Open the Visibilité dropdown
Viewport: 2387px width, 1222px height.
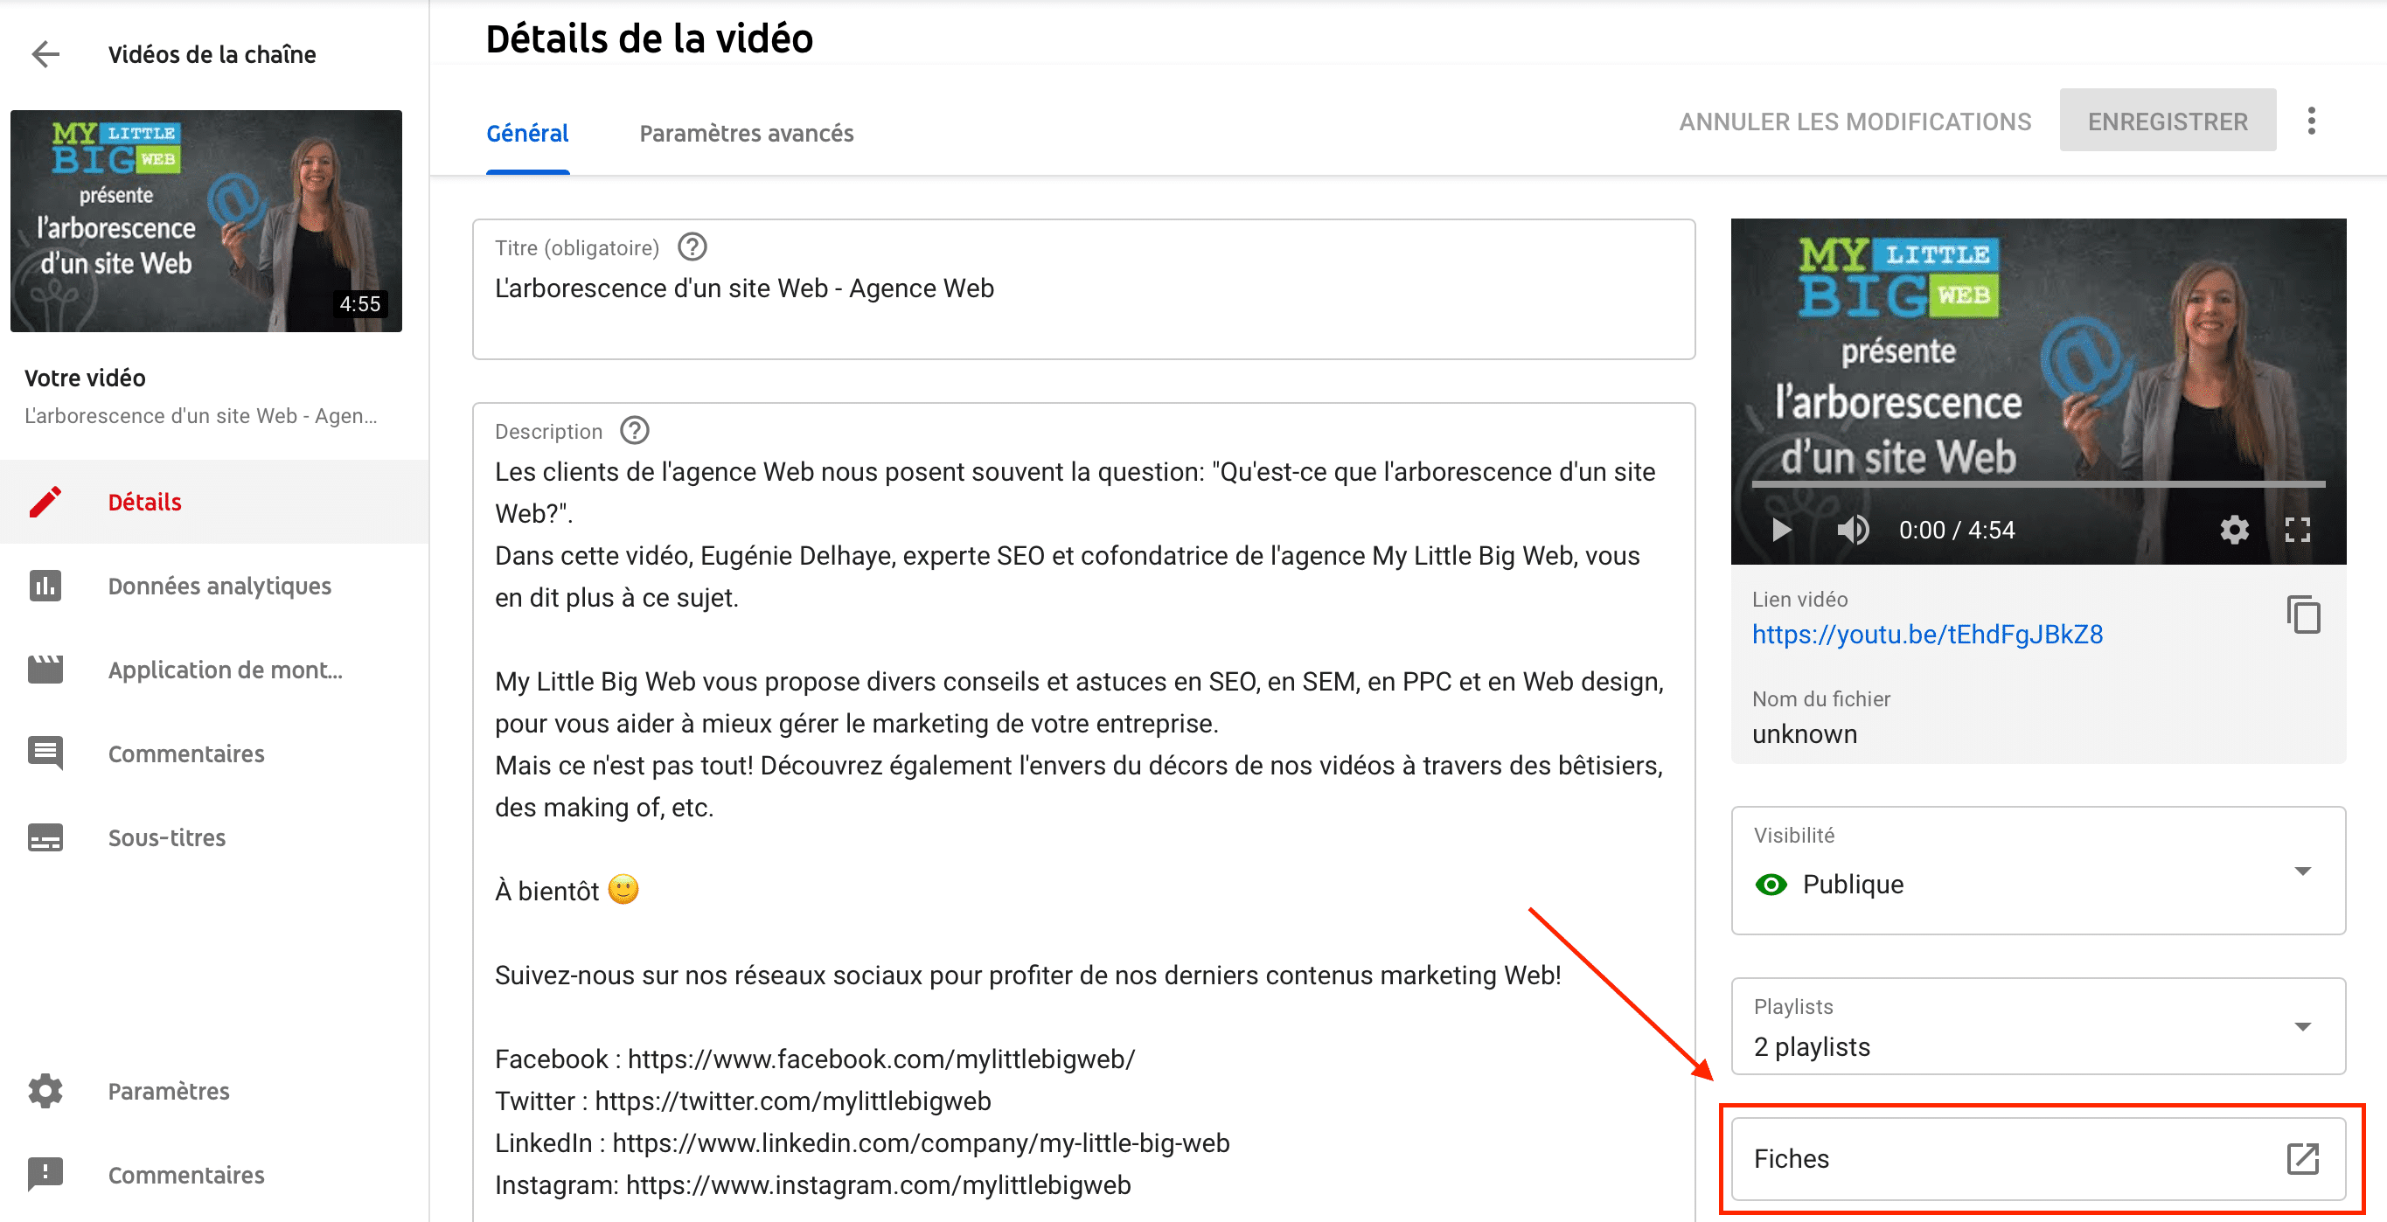click(x=2301, y=871)
